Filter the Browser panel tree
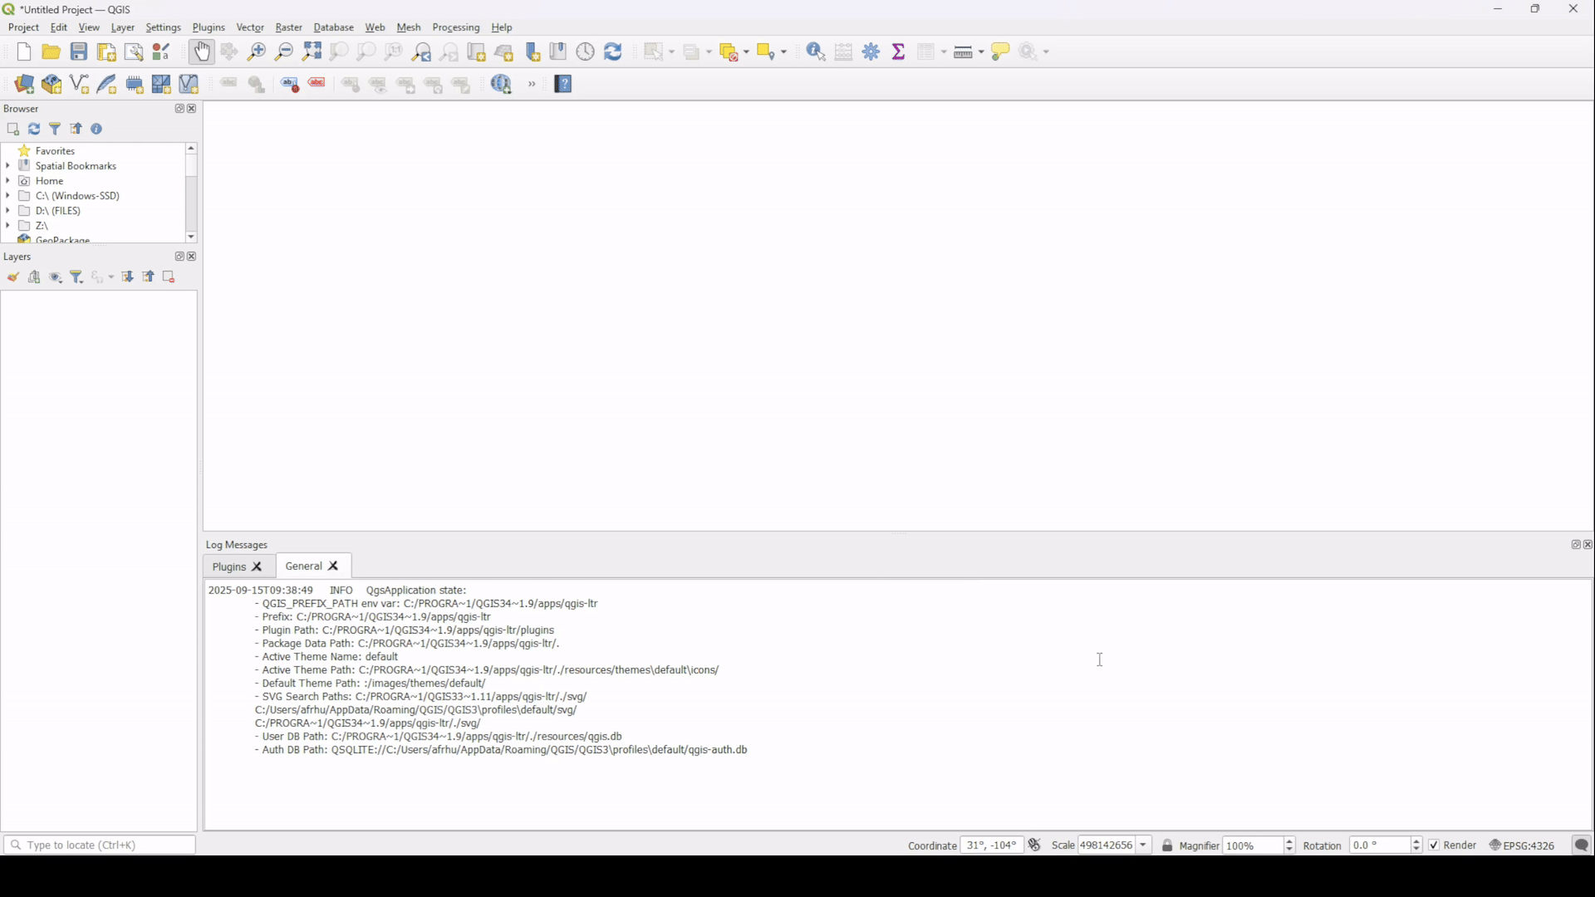 point(56,130)
